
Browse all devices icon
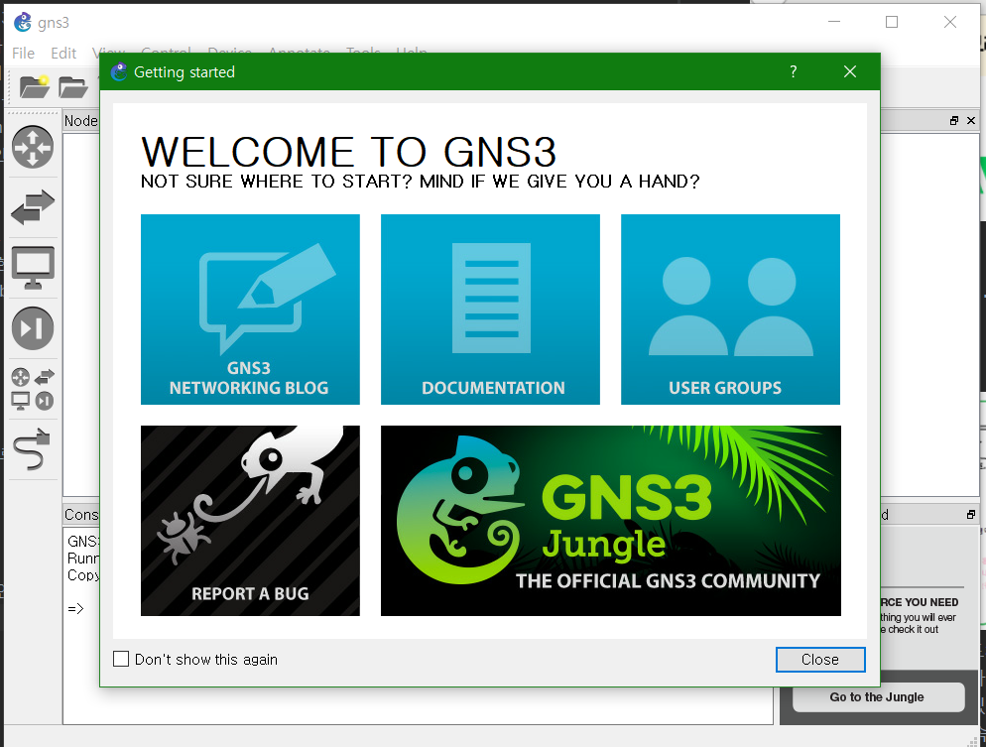coord(33,389)
